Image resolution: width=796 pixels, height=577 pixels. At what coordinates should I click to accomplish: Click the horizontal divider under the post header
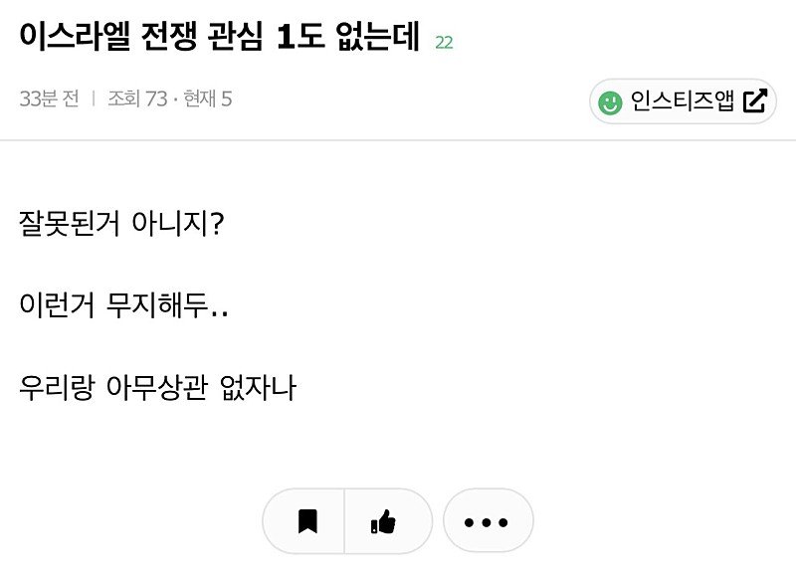coord(398,140)
